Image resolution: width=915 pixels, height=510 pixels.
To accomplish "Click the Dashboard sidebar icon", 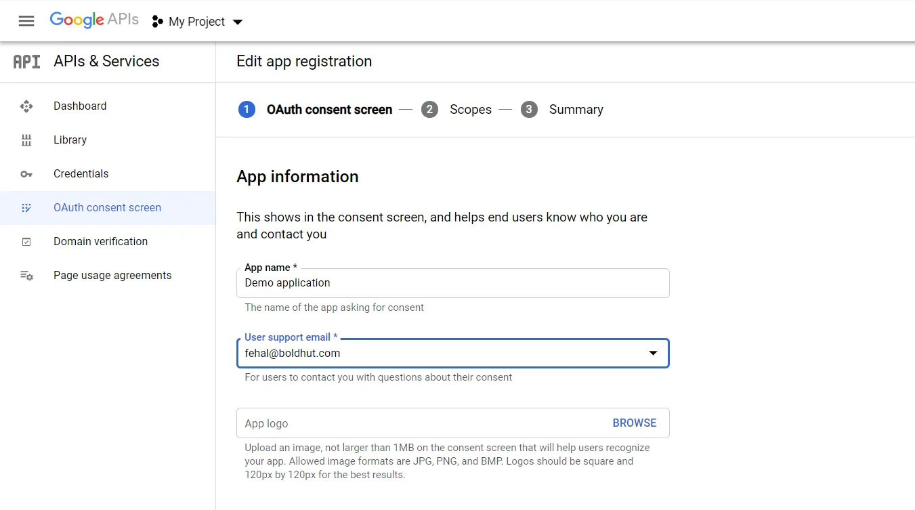I will (x=26, y=106).
